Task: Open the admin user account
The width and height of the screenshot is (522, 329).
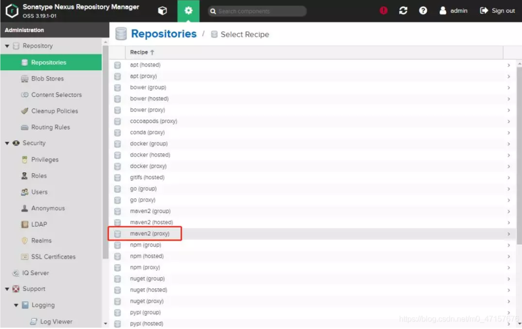Action: pos(454,11)
